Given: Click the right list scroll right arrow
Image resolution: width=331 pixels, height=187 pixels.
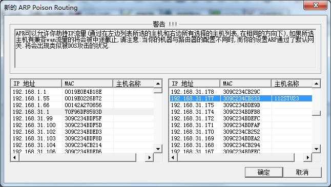Looking at the screenshot, I should click(308, 157).
